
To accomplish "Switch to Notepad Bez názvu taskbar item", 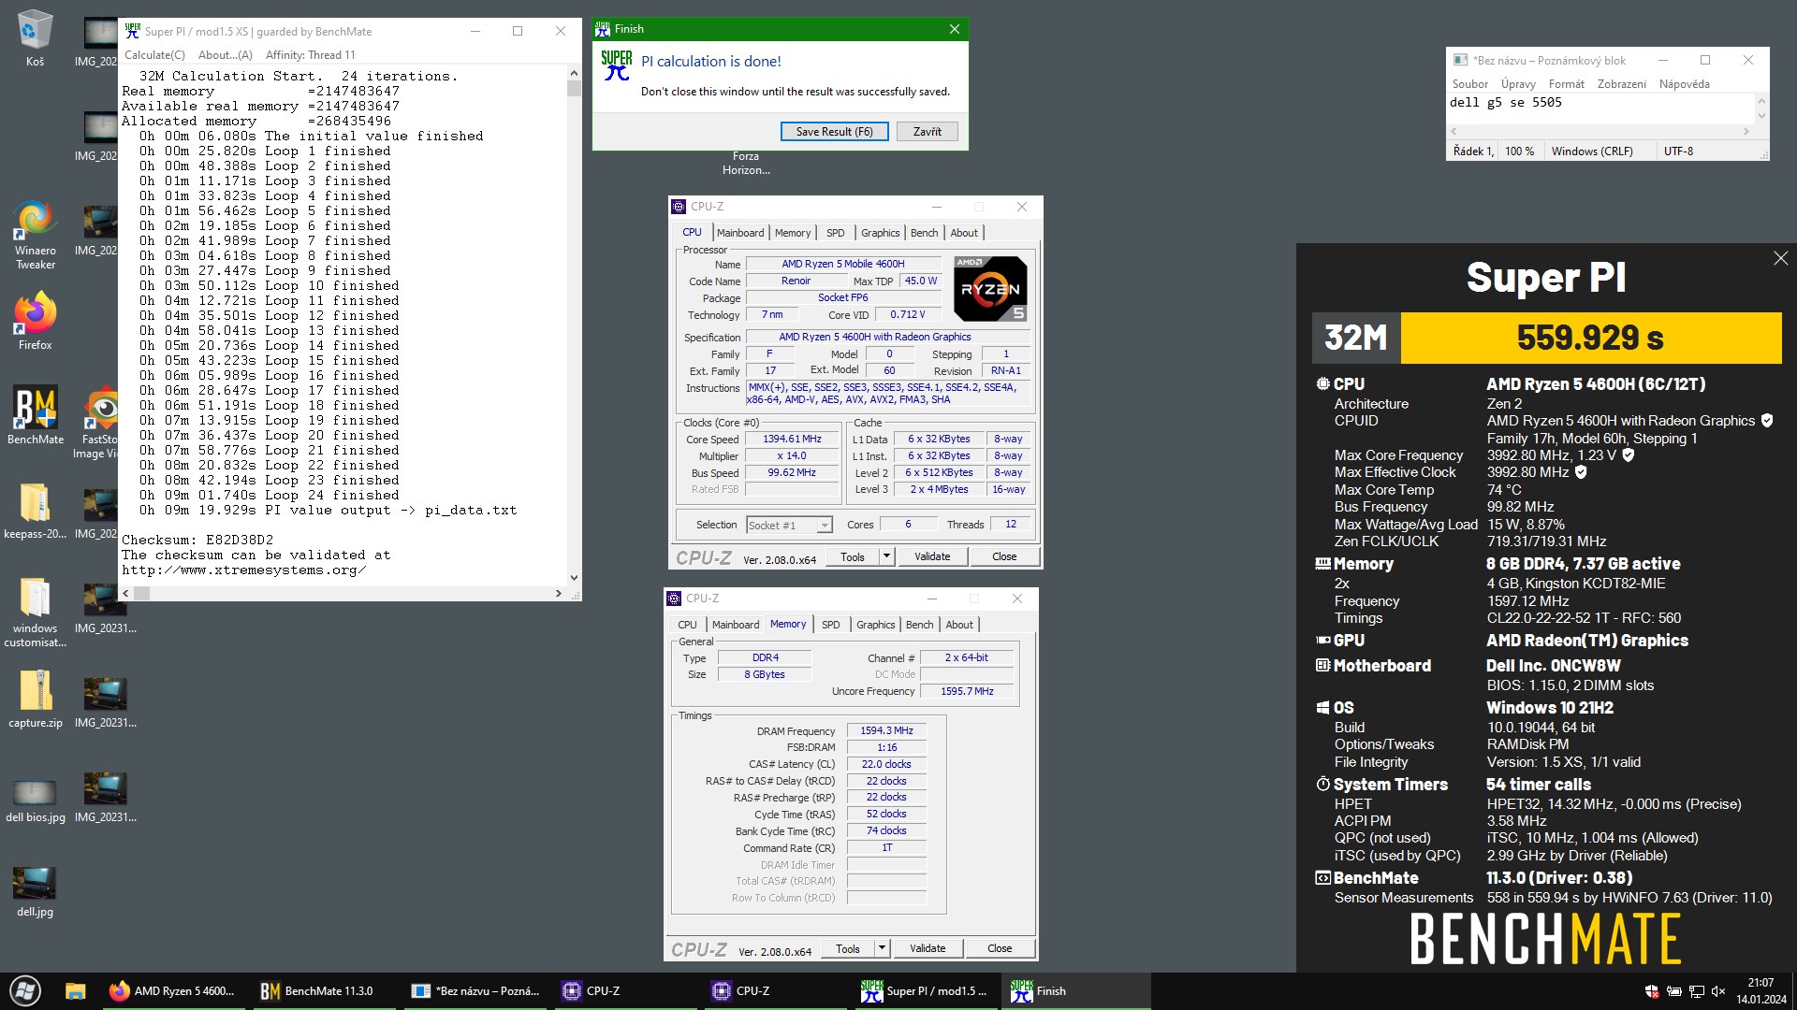I will tap(475, 991).
